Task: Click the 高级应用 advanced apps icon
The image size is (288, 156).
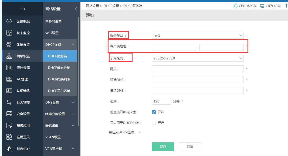Action: 8,125
